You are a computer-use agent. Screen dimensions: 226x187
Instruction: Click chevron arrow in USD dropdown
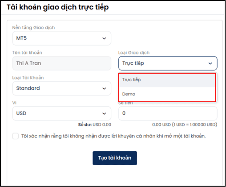click(x=104, y=114)
